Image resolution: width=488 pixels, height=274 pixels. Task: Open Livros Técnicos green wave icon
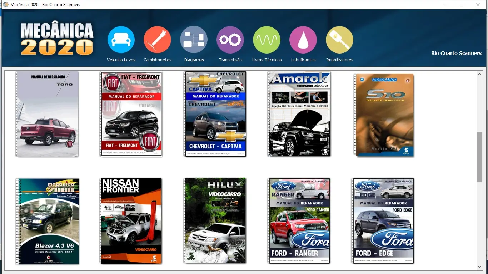tap(267, 40)
